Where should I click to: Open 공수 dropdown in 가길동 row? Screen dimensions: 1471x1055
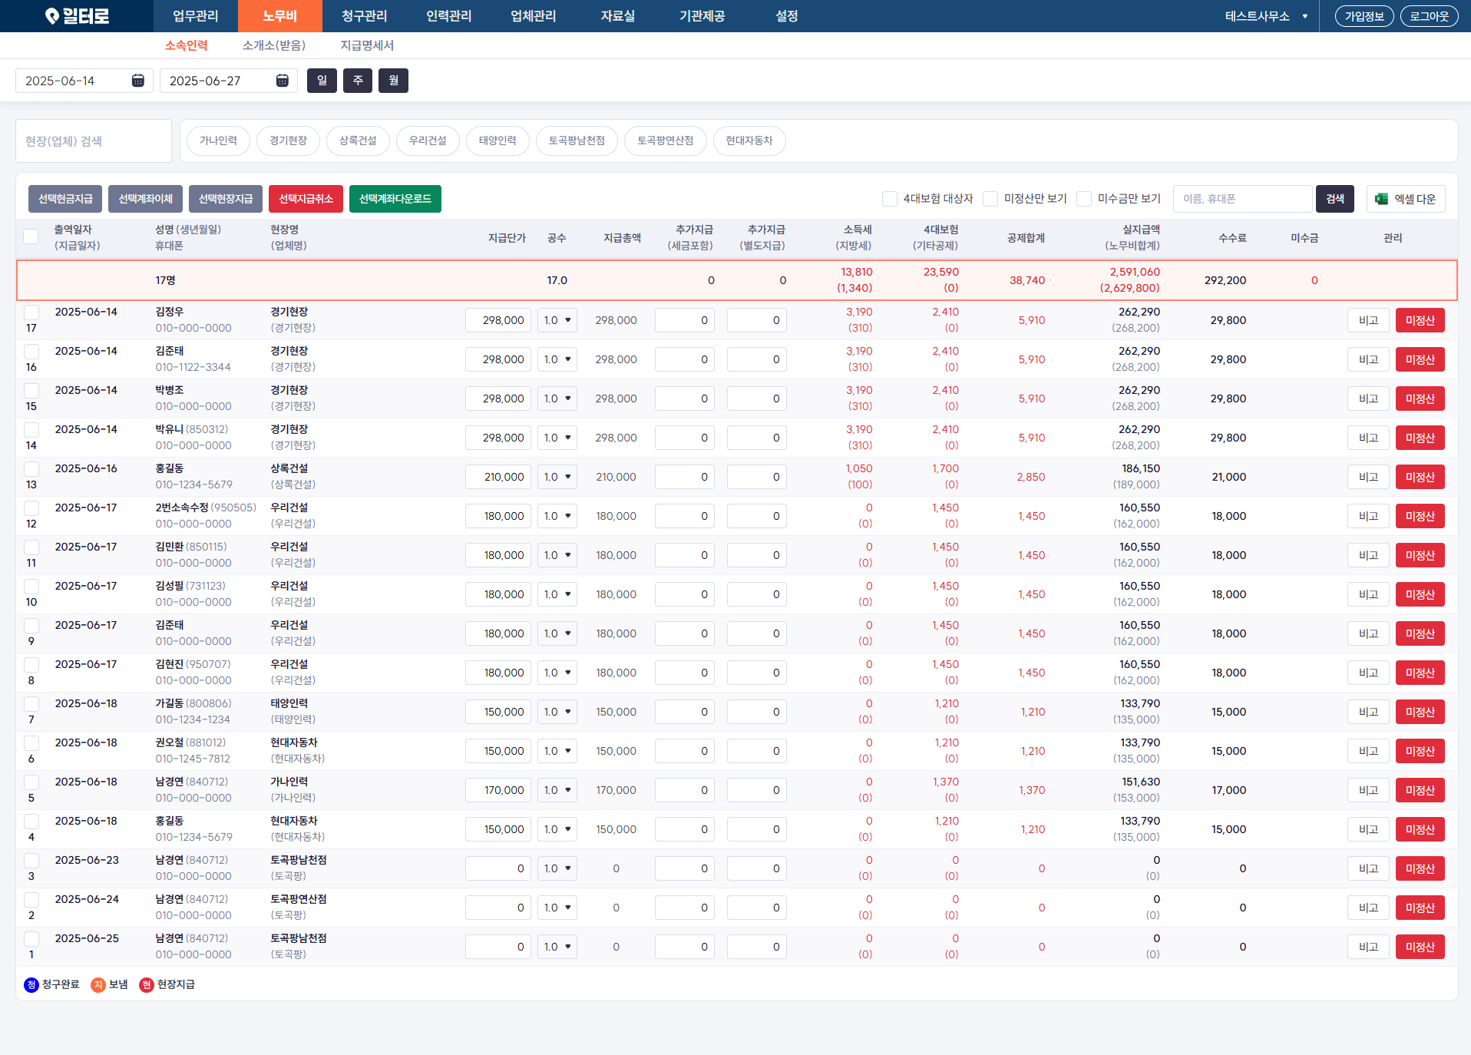(x=557, y=712)
